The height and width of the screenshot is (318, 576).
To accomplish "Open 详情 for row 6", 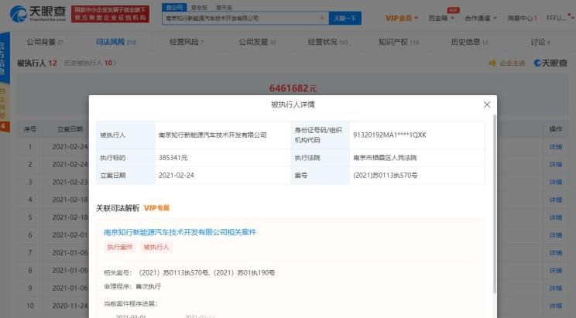I will pyautogui.click(x=555, y=235).
